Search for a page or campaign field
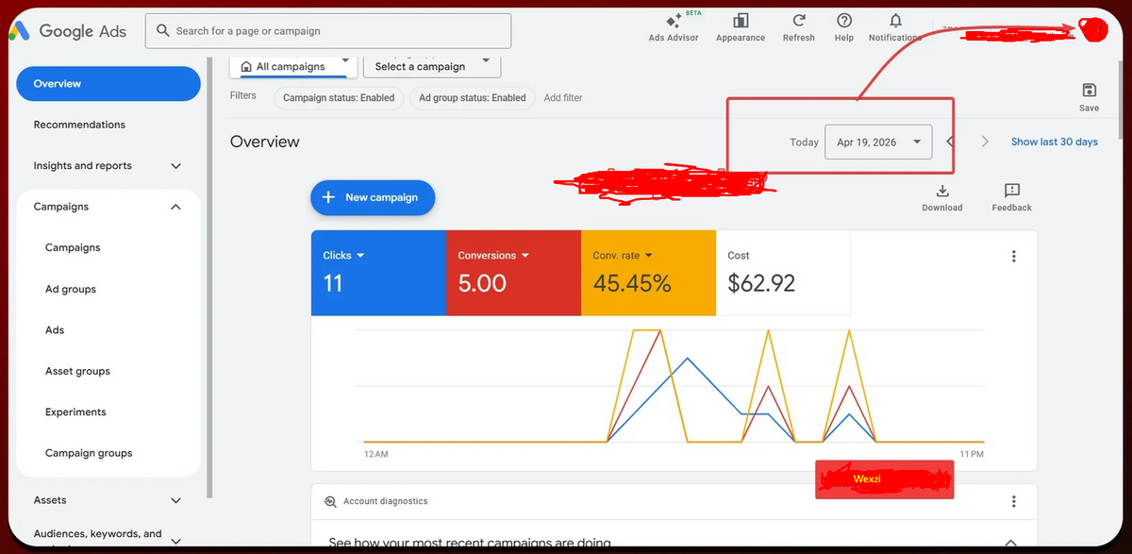The height and width of the screenshot is (554, 1132). [328, 31]
